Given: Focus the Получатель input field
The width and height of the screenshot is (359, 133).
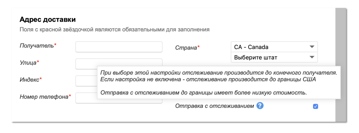Looking at the screenshot, I should click(119, 47).
